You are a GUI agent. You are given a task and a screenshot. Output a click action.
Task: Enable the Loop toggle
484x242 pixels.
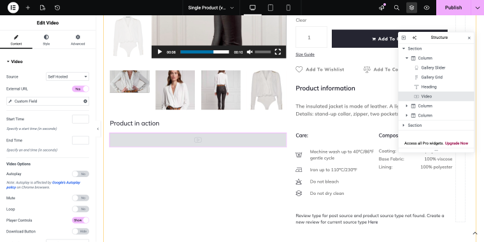coord(81,209)
